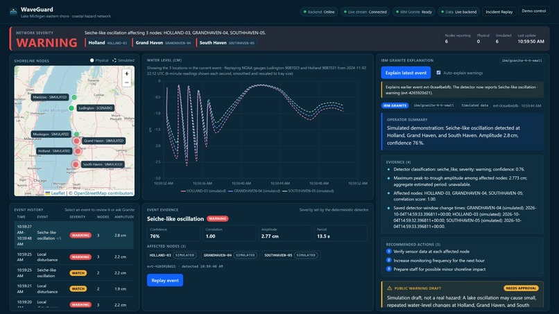Click the Grand Haven - SIMULATED map label
The image size is (559, 314).
coord(104,141)
